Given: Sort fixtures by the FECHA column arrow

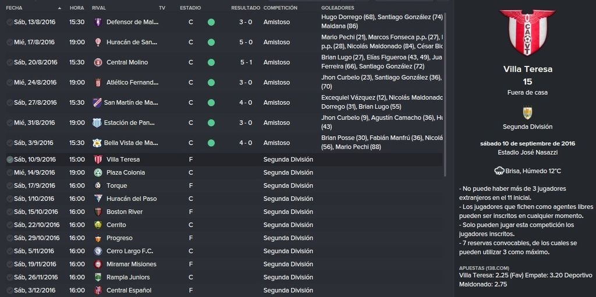Looking at the screenshot, I should (x=59, y=8).
